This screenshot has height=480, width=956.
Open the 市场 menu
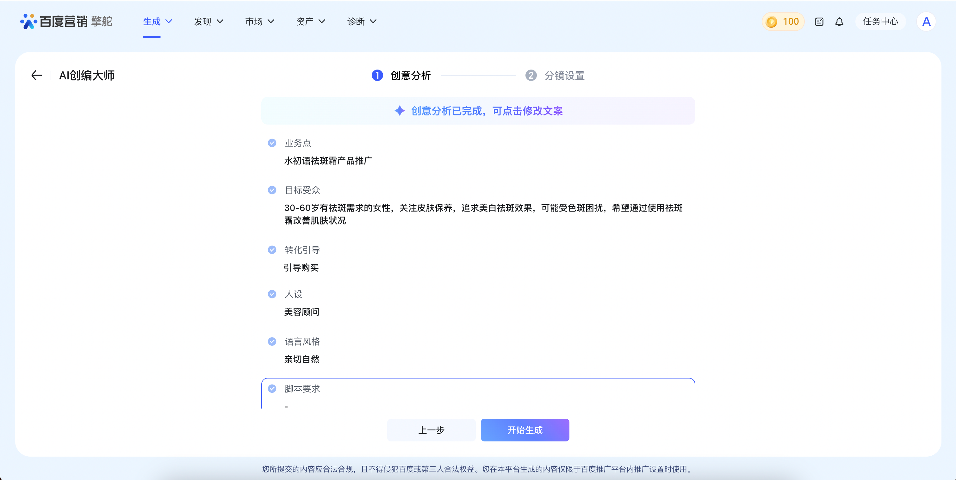[259, 22]
